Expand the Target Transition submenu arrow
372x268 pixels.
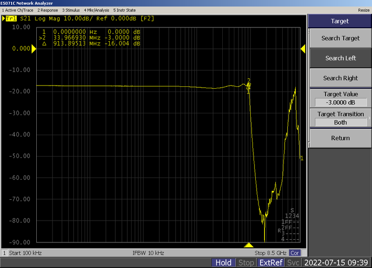click(369, 118)
